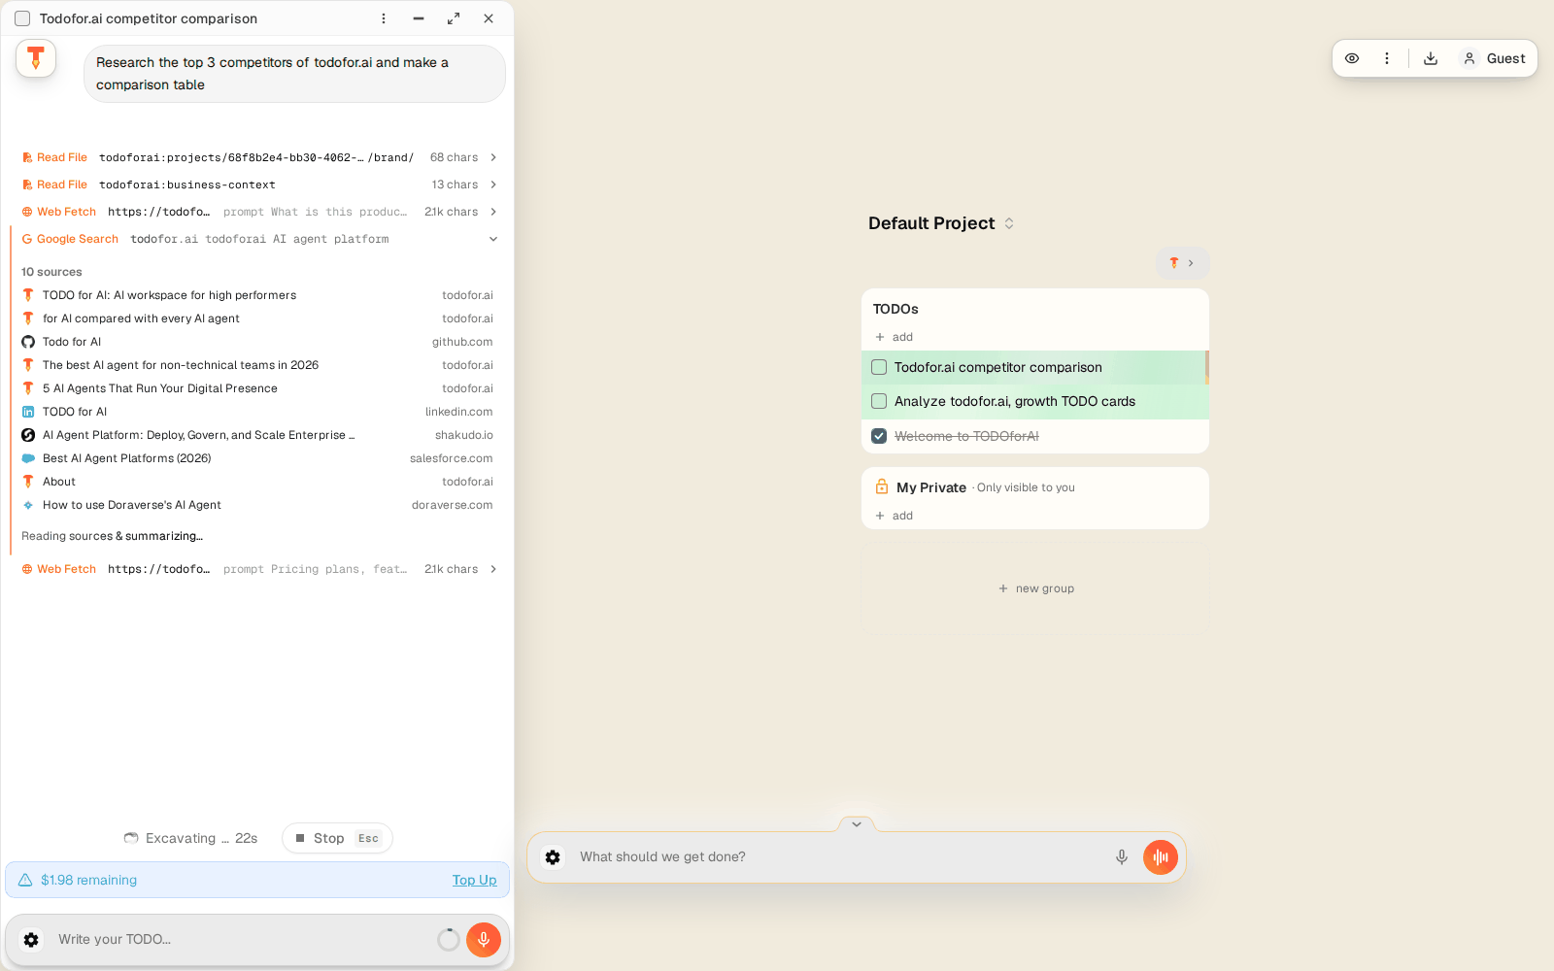Create a new group

[1035, 588]
